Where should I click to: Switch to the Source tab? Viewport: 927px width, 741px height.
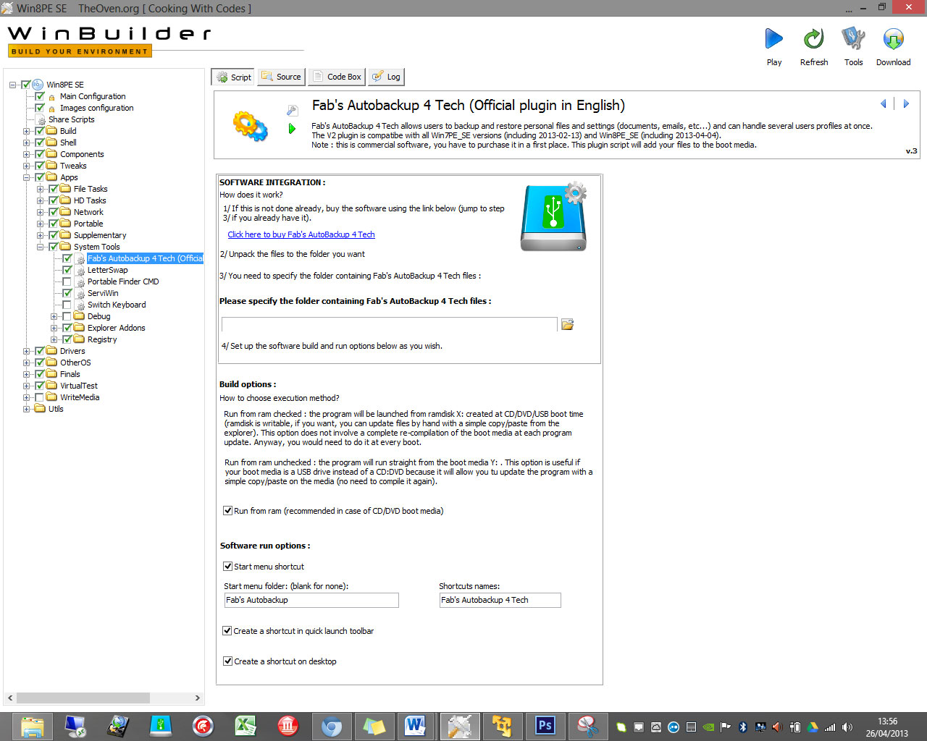point(282,77)
